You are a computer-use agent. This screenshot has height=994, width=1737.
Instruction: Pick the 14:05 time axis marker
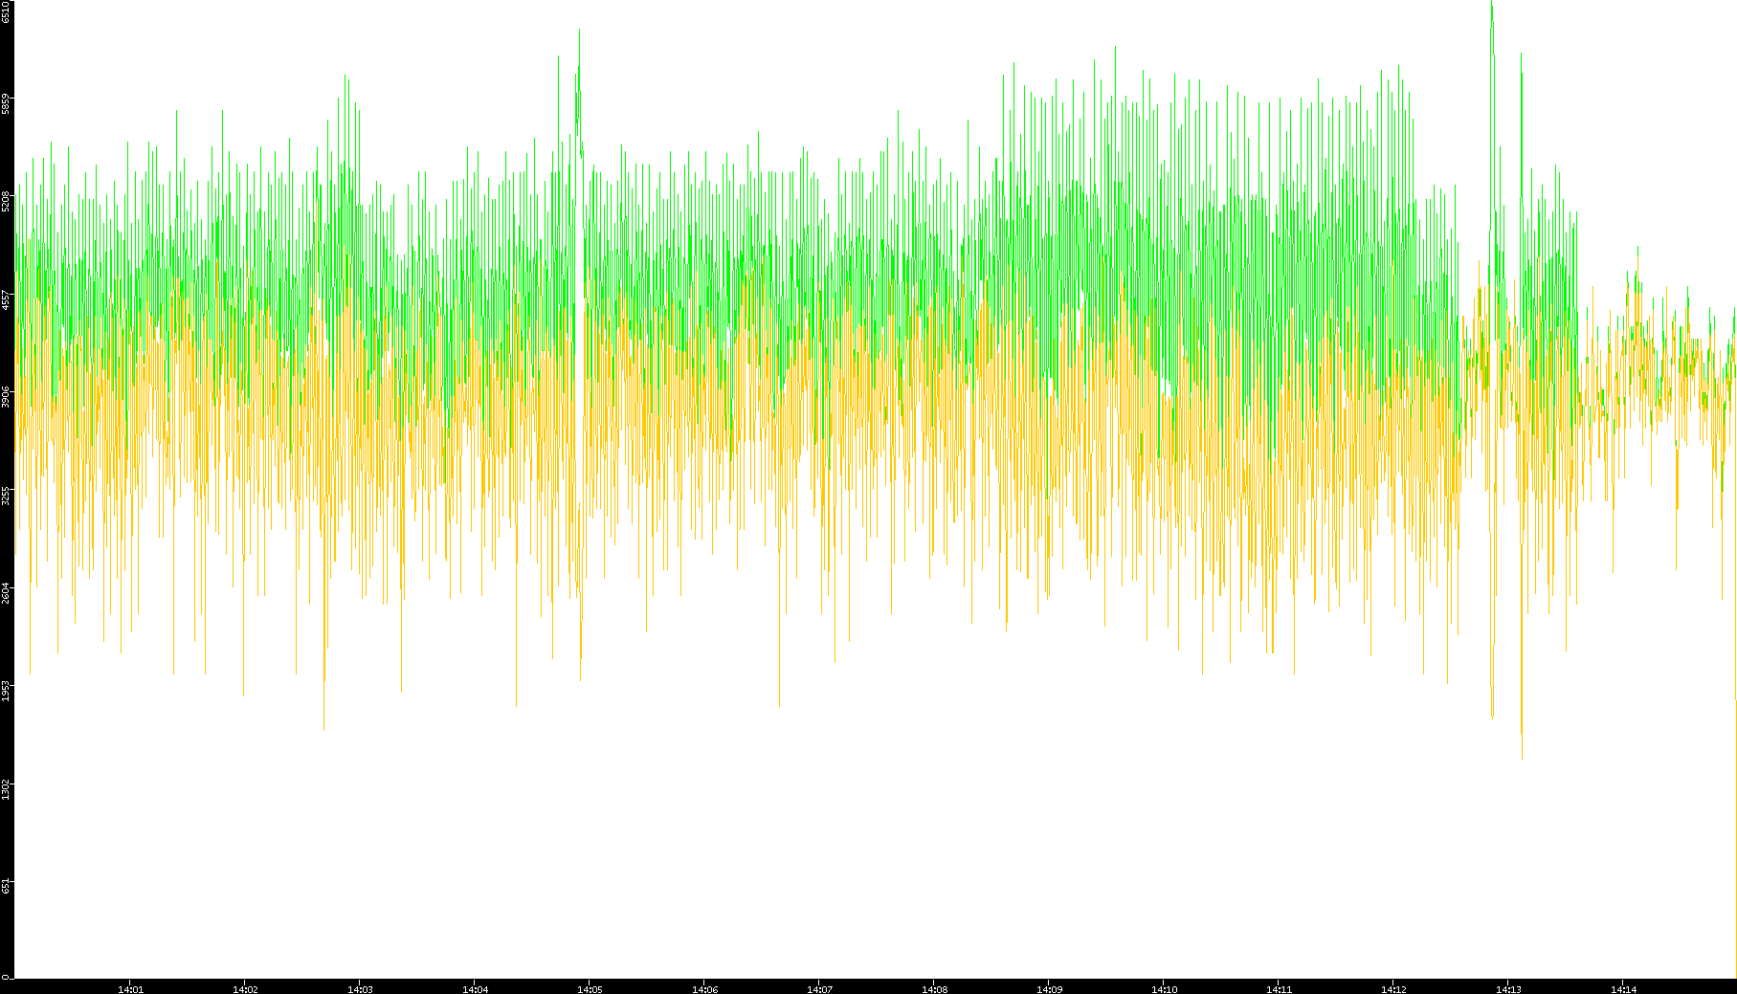[x=590, y=988]
